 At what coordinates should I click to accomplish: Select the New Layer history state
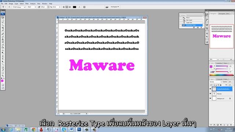pyautogui.click(x=192, y=20)
